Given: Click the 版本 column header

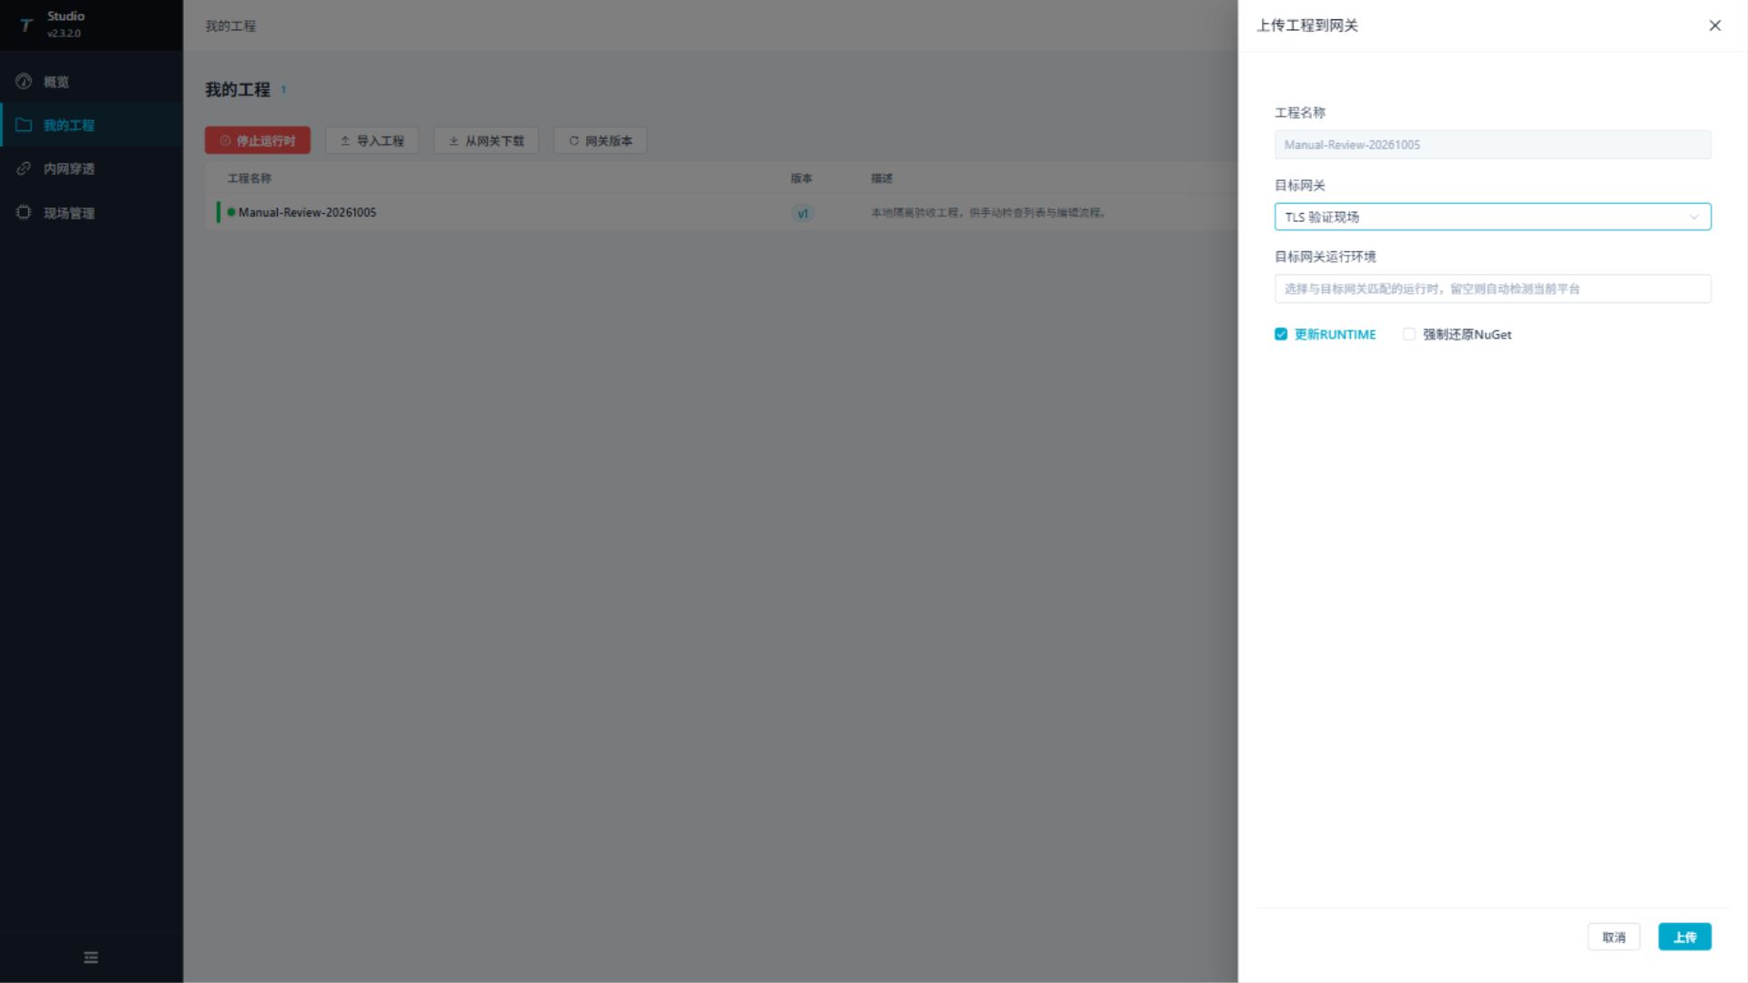Looking at the screenshot, I should (801, 178).
